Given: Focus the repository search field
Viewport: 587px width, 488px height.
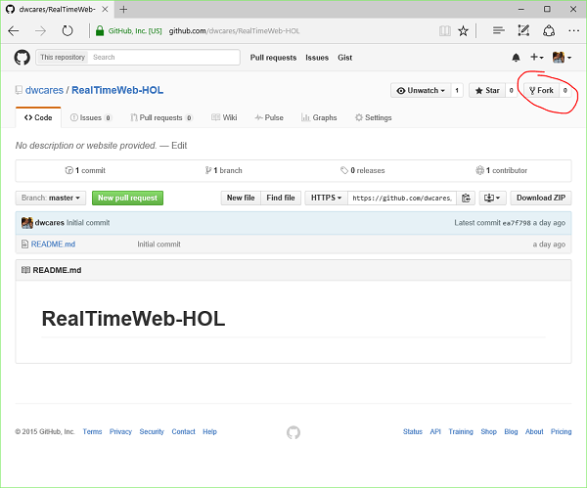Looking at the screenshot, I should pos(164,58).
